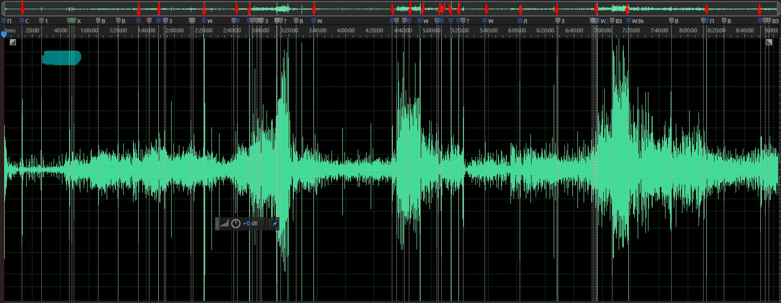Click the volume bars icon in the HUD
The height and width of the screenshot is (303, 781).
[224, 223]
